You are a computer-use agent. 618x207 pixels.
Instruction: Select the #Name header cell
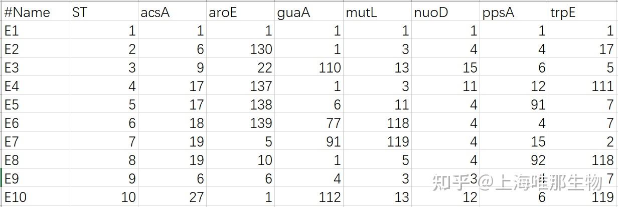(36, 11)
